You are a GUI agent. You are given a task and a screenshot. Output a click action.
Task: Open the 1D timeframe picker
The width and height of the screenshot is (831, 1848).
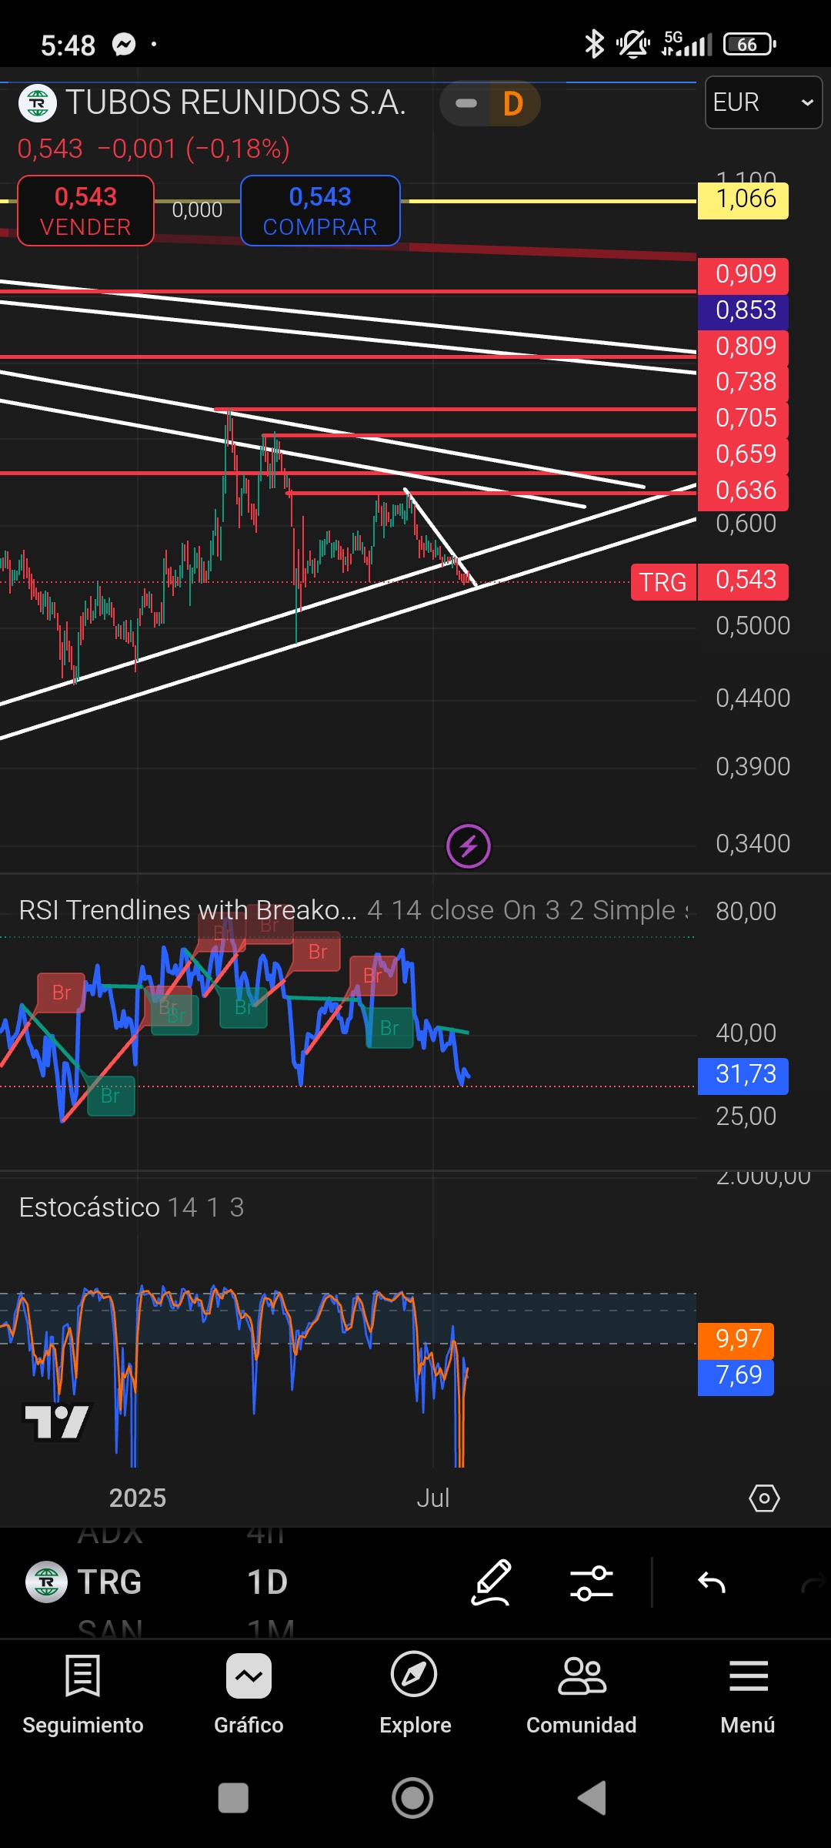tap(268, 1582)
